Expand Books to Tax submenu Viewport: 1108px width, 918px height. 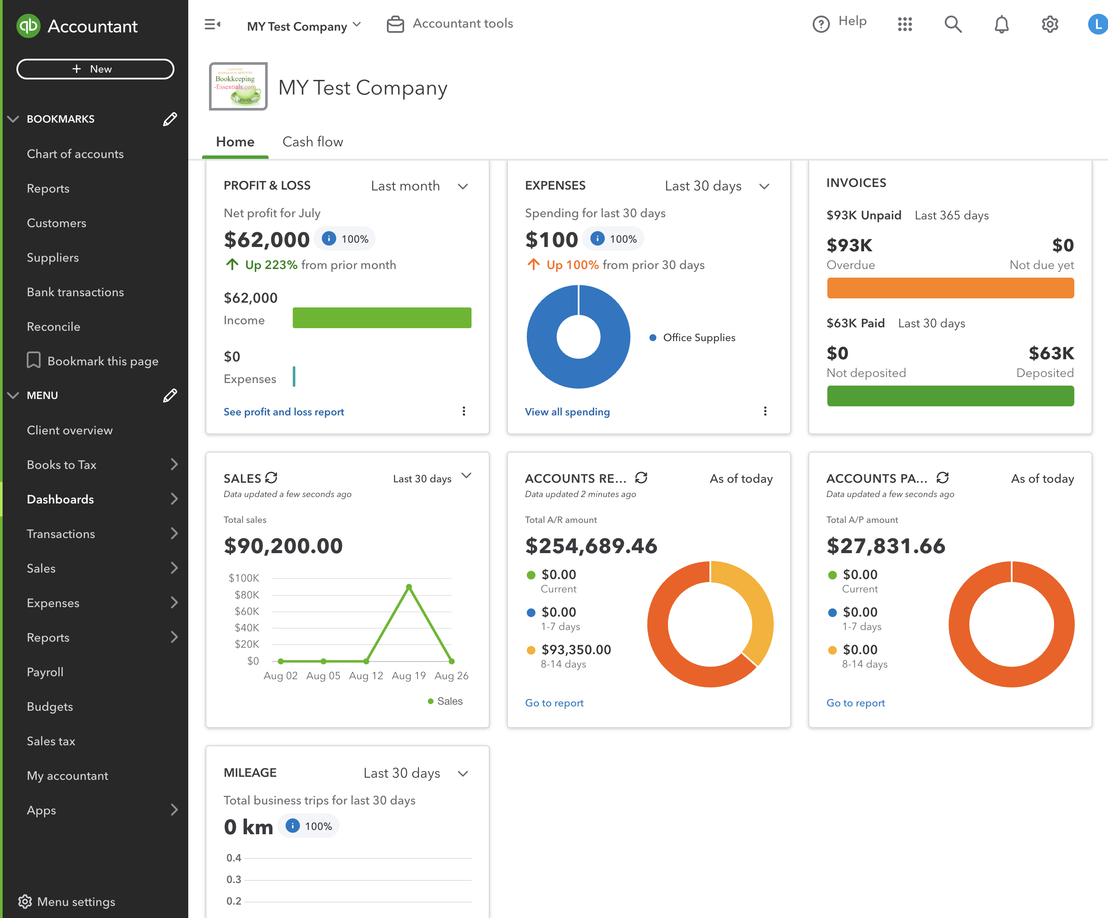tap(174, 464)
